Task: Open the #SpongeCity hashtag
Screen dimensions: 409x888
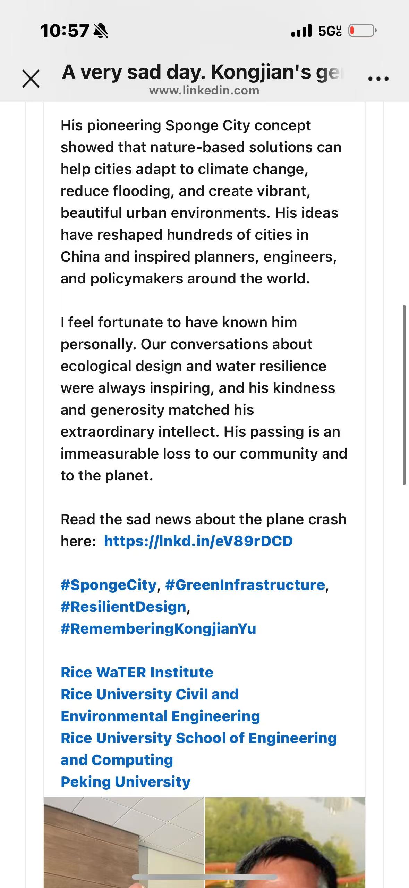Action: (x=109, y=585)
